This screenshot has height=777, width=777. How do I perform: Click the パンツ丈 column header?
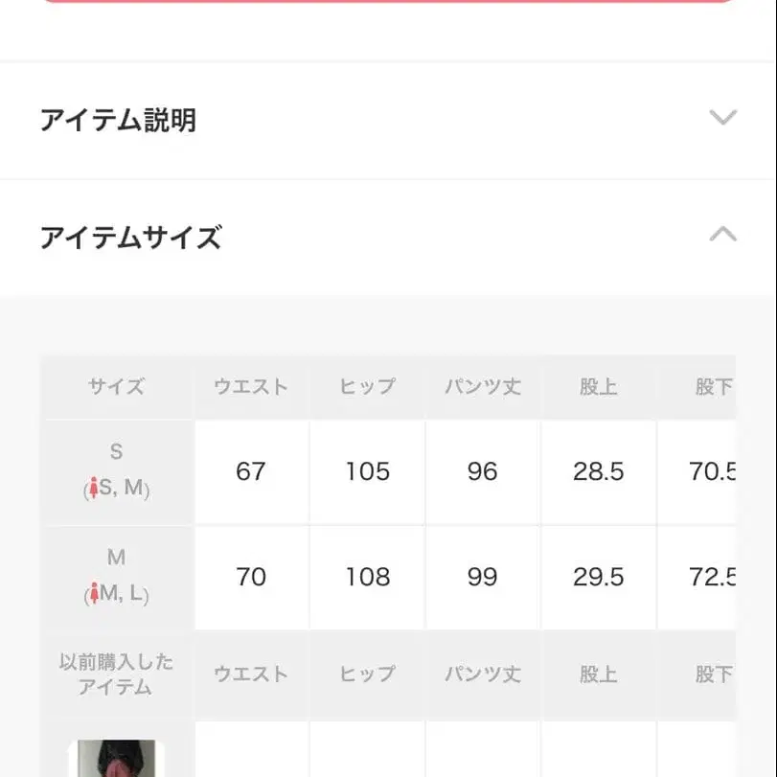click(x=483, y=387)
